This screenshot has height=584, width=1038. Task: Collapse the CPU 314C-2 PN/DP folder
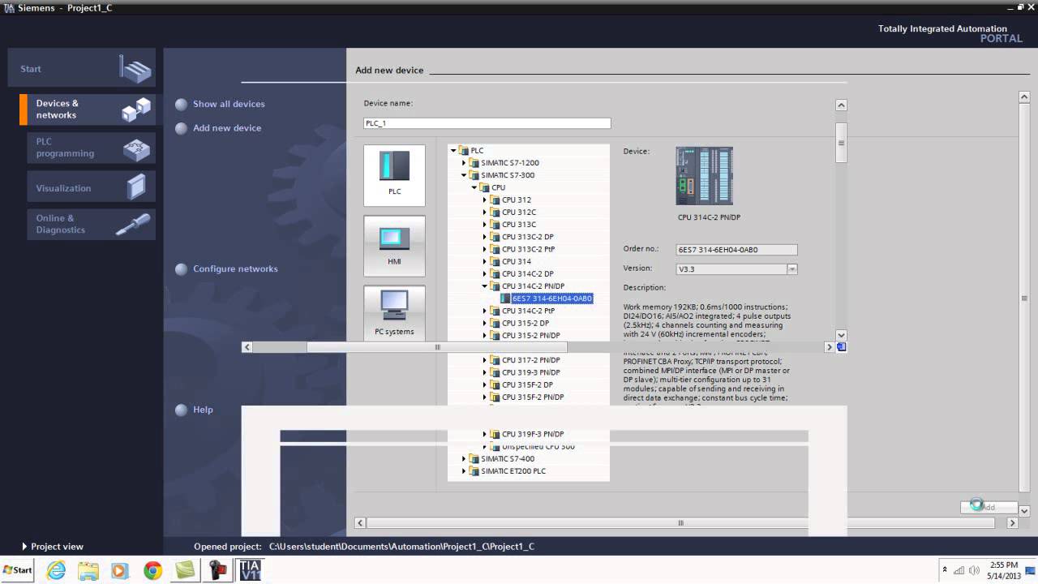[x=485, y=286]
